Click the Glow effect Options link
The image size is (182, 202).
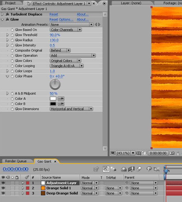pyautogui.click(x=61, y=19)
